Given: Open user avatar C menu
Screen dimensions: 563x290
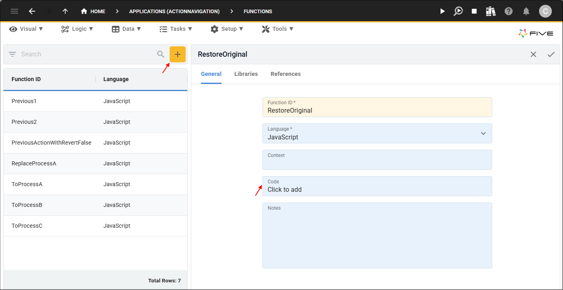Looking at the screenshot, I should pos(545,11).
